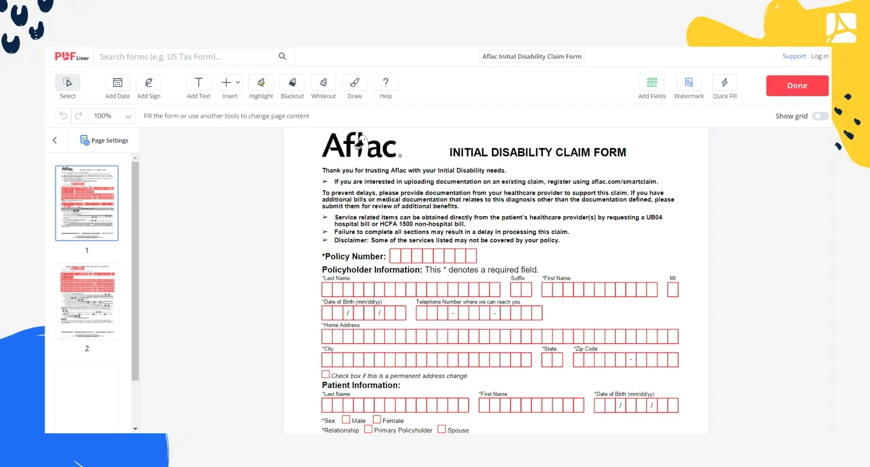Collapse the page thumbnails sidebar
Image resolution: width=870 pixels, height=467 pixels.
click(x=55, y=141)
